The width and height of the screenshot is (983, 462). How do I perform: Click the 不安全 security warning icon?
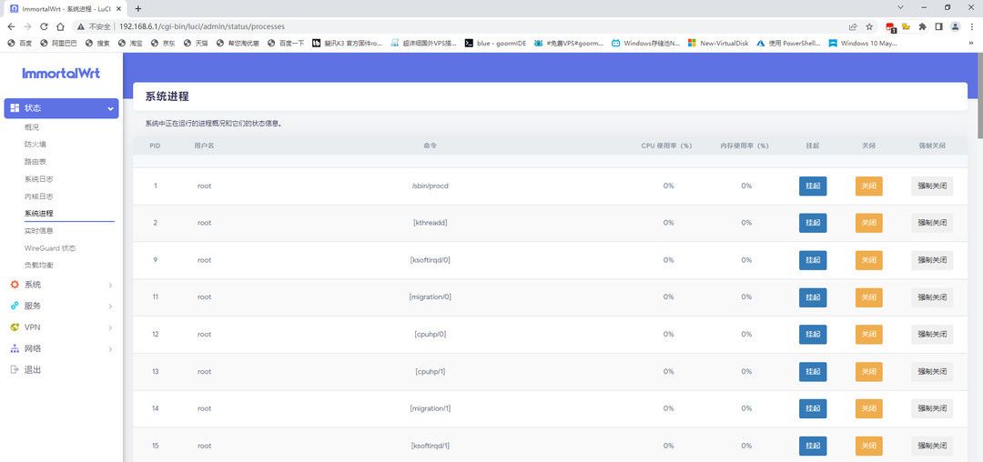click(81, 27)
